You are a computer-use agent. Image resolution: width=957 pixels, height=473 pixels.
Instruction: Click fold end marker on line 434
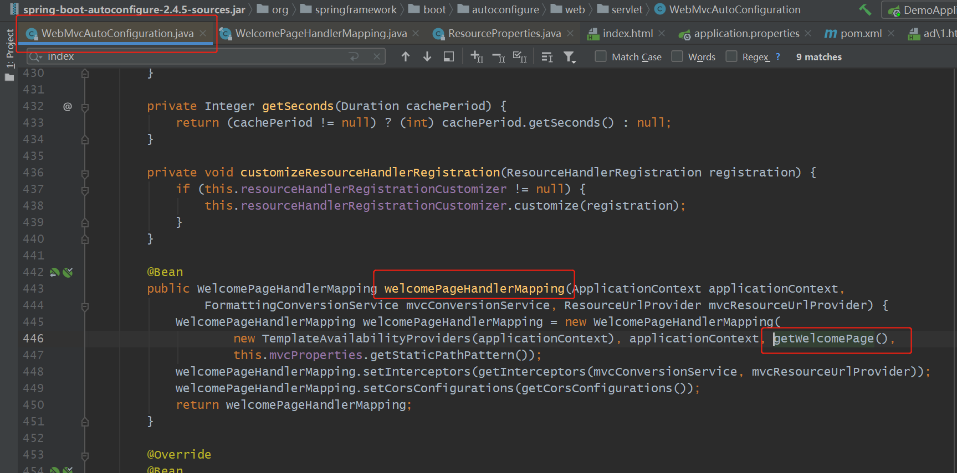(85, 139)
